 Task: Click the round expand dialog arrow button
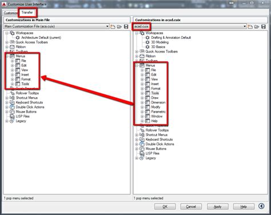point(261,206)
